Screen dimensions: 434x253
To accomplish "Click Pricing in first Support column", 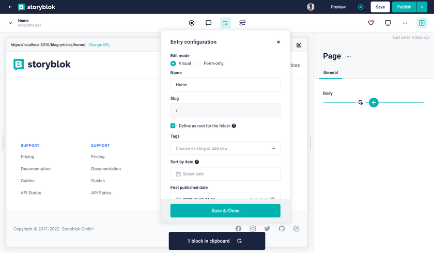I will pyautogui.click(x=27, y=156).
